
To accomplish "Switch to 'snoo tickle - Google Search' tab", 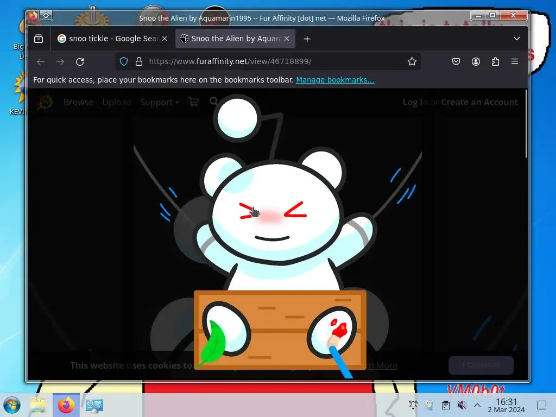I will coord(112,39).
